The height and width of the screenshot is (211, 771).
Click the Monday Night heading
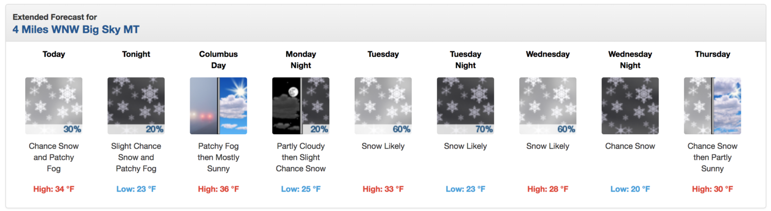[x=301, y=59]
